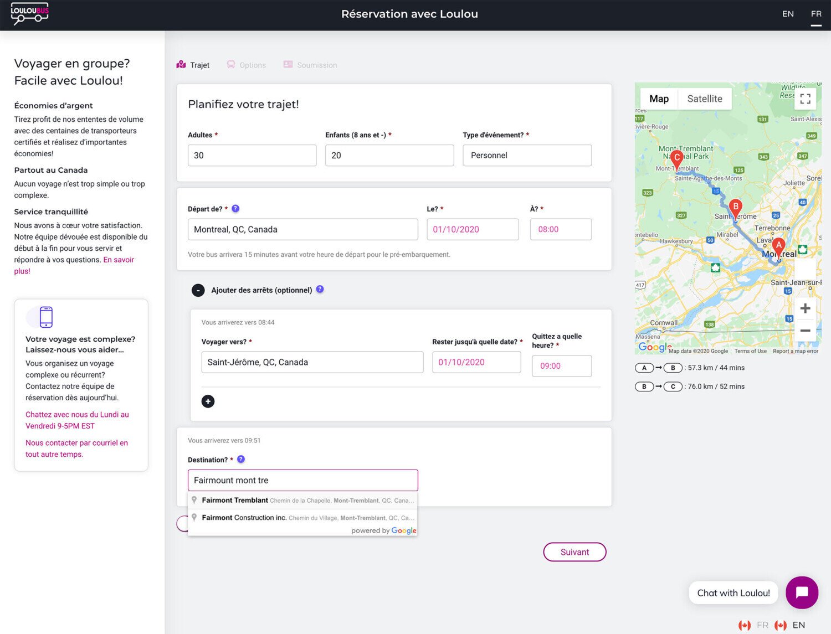Click the LoulouBus logo
Image resolution: width=831 pixels, height=634 pixels.
30,14
